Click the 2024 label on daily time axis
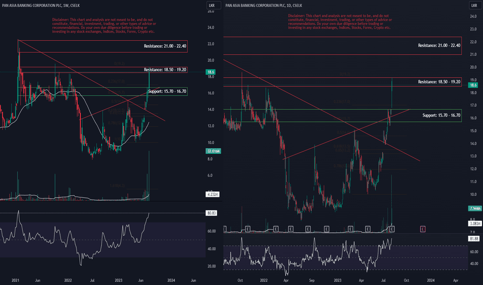This screenshot has width=483, height=285. pyautogui.click(x=431, y=280)
